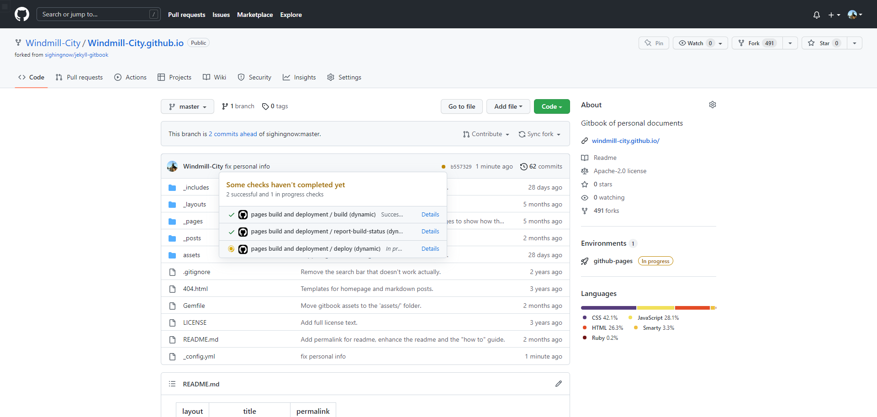Viewport: 877px width, 417px height.
Task: Open Issues in top navigation
Action: click(x=221, y=15)
